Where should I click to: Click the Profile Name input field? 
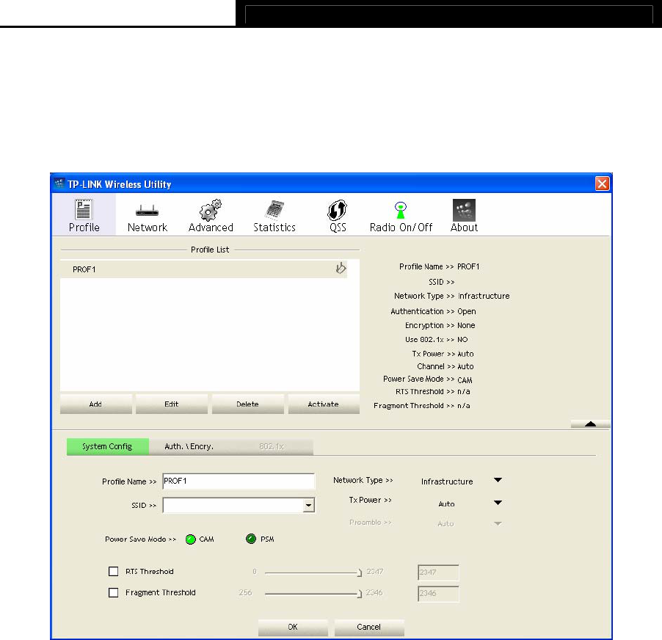(239, 481)
